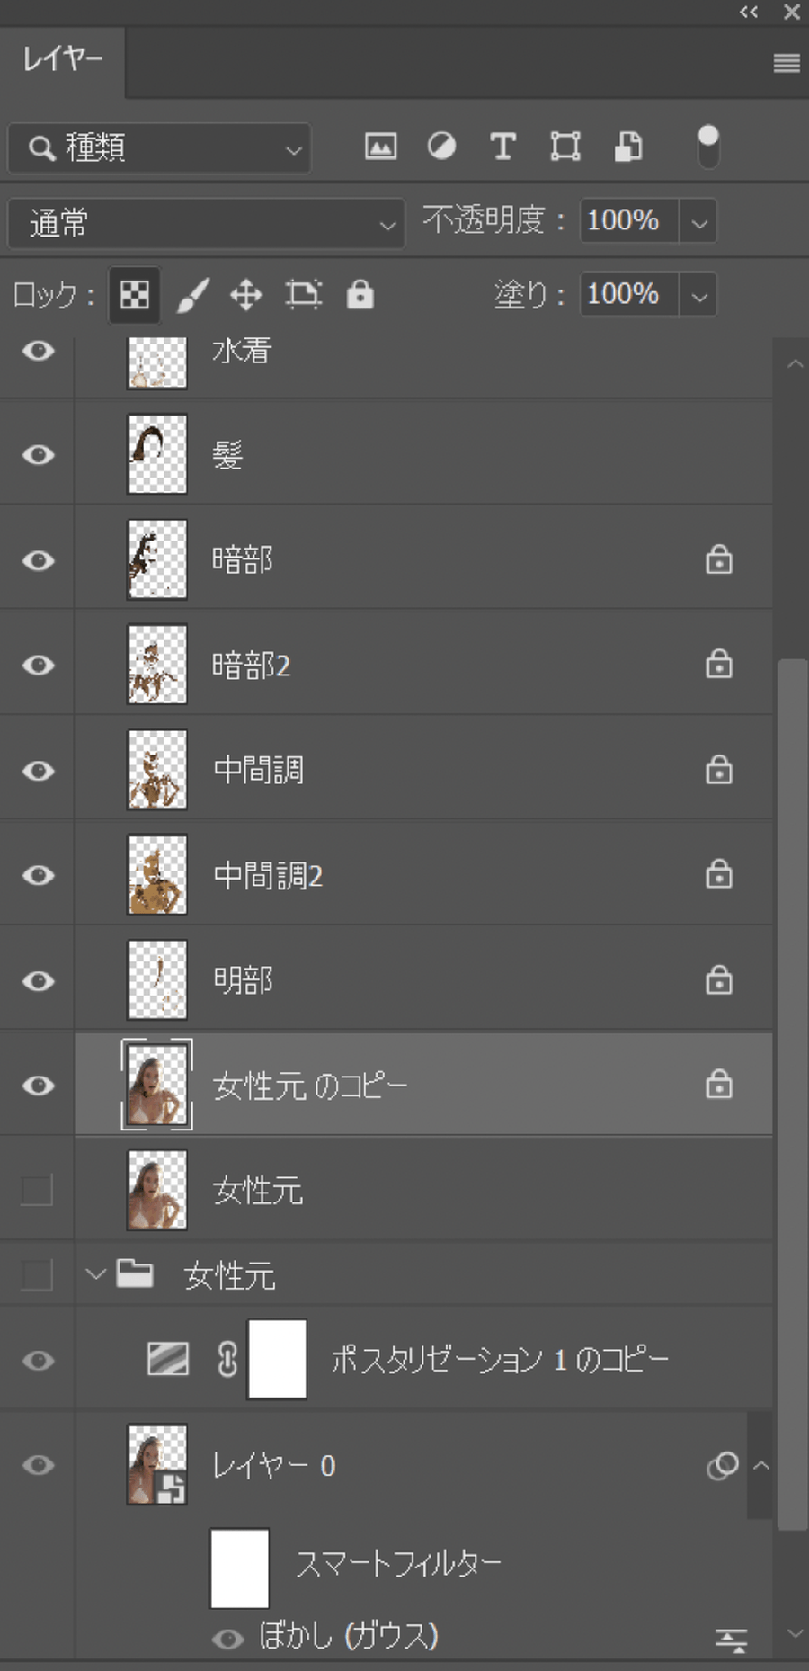Click the lock position move icon
Screen dimensions: 809x1671
coord(245,294)
